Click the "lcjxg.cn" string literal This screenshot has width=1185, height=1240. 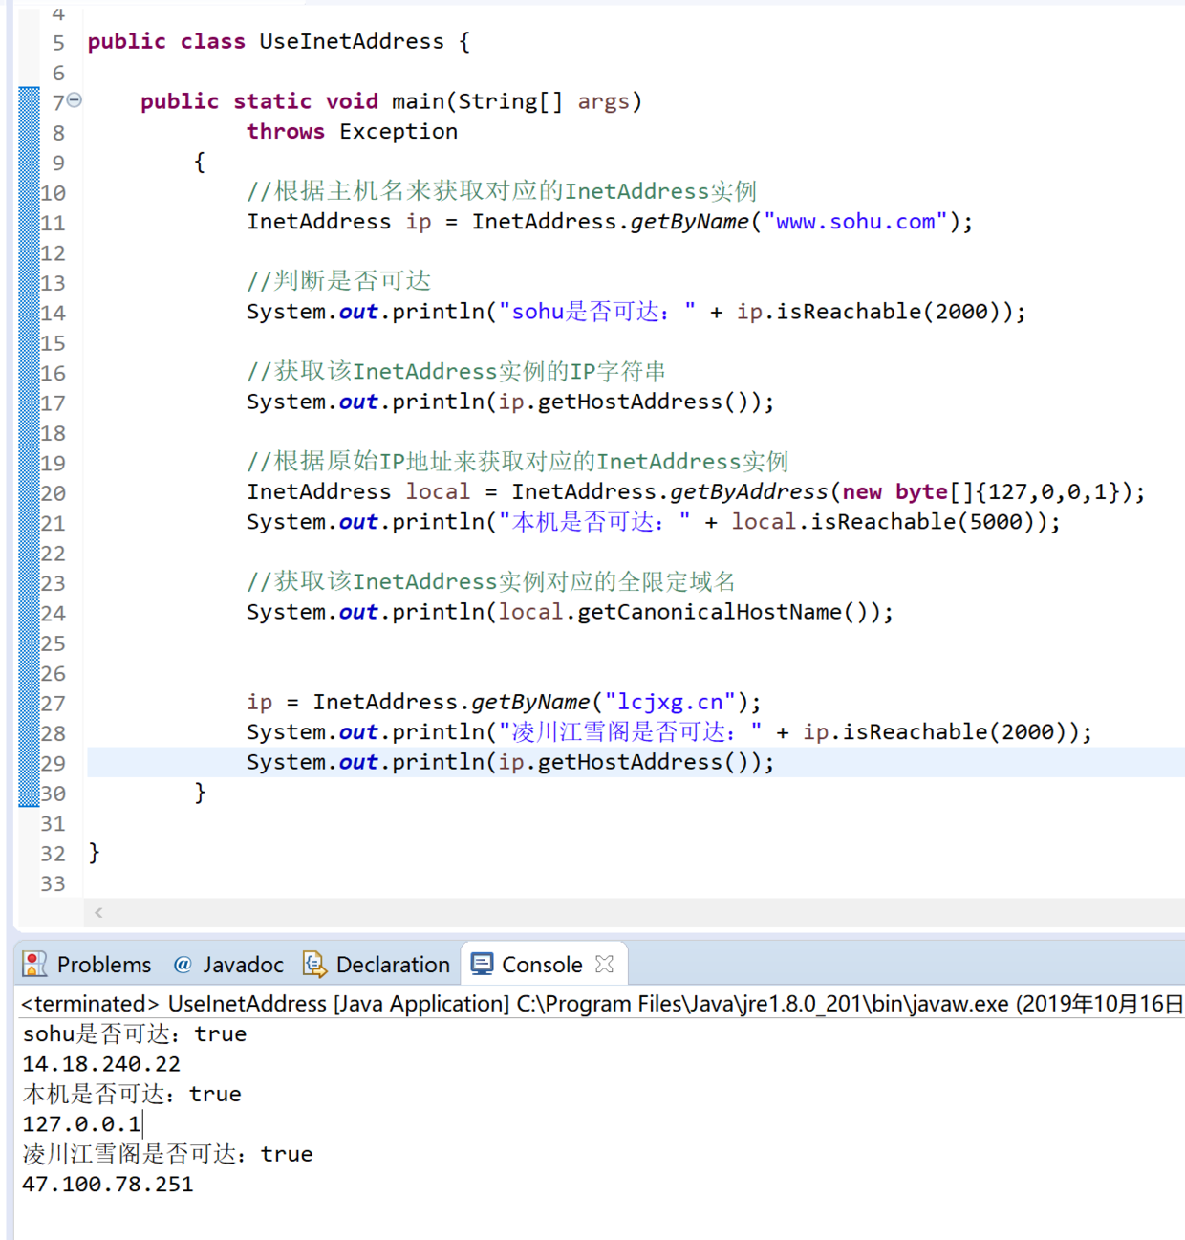point(670,703)
